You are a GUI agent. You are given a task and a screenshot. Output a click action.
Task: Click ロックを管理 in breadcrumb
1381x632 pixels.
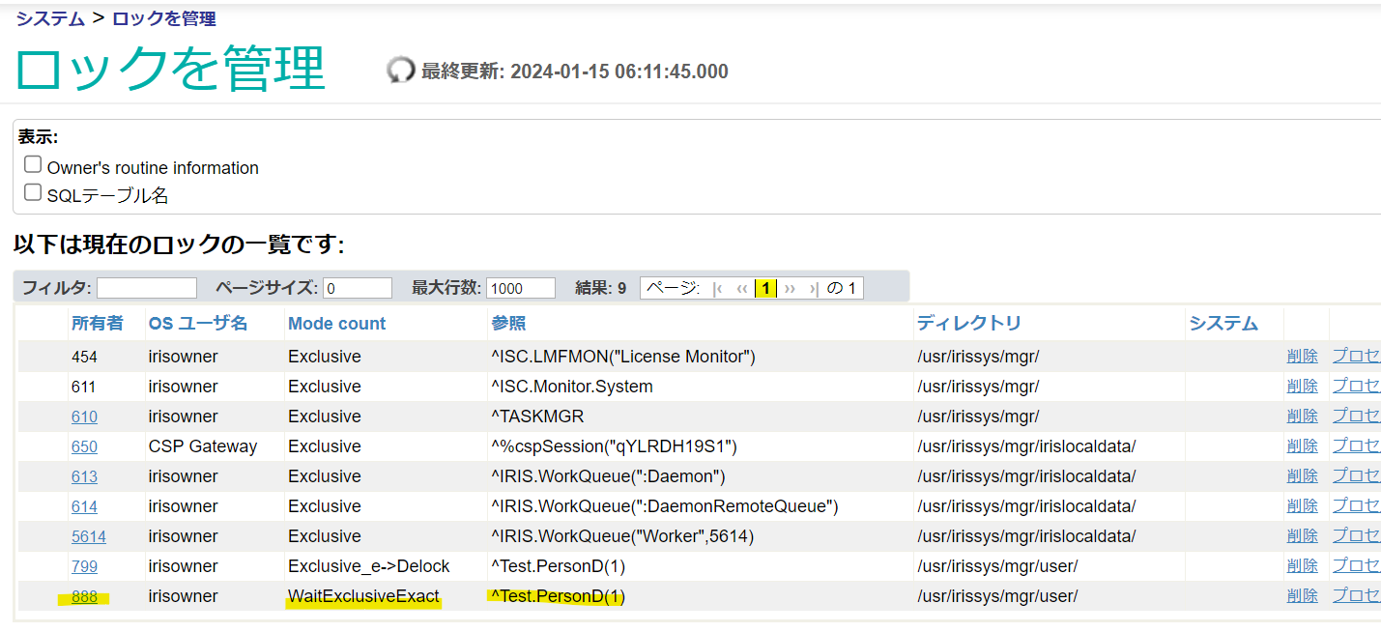click(163, 18)
